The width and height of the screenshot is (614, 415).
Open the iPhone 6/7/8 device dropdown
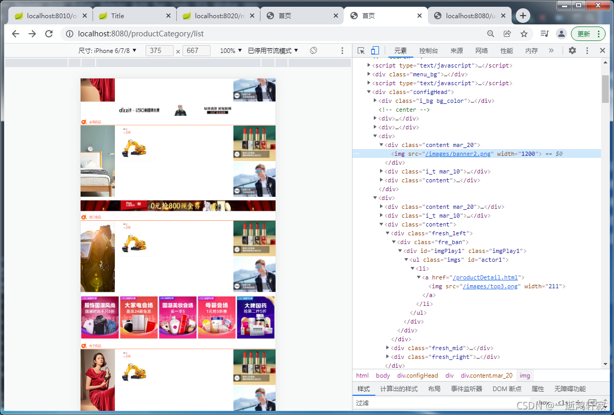click(x=107, y=50)
